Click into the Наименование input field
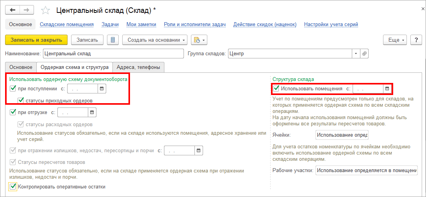 click(113, 54)
